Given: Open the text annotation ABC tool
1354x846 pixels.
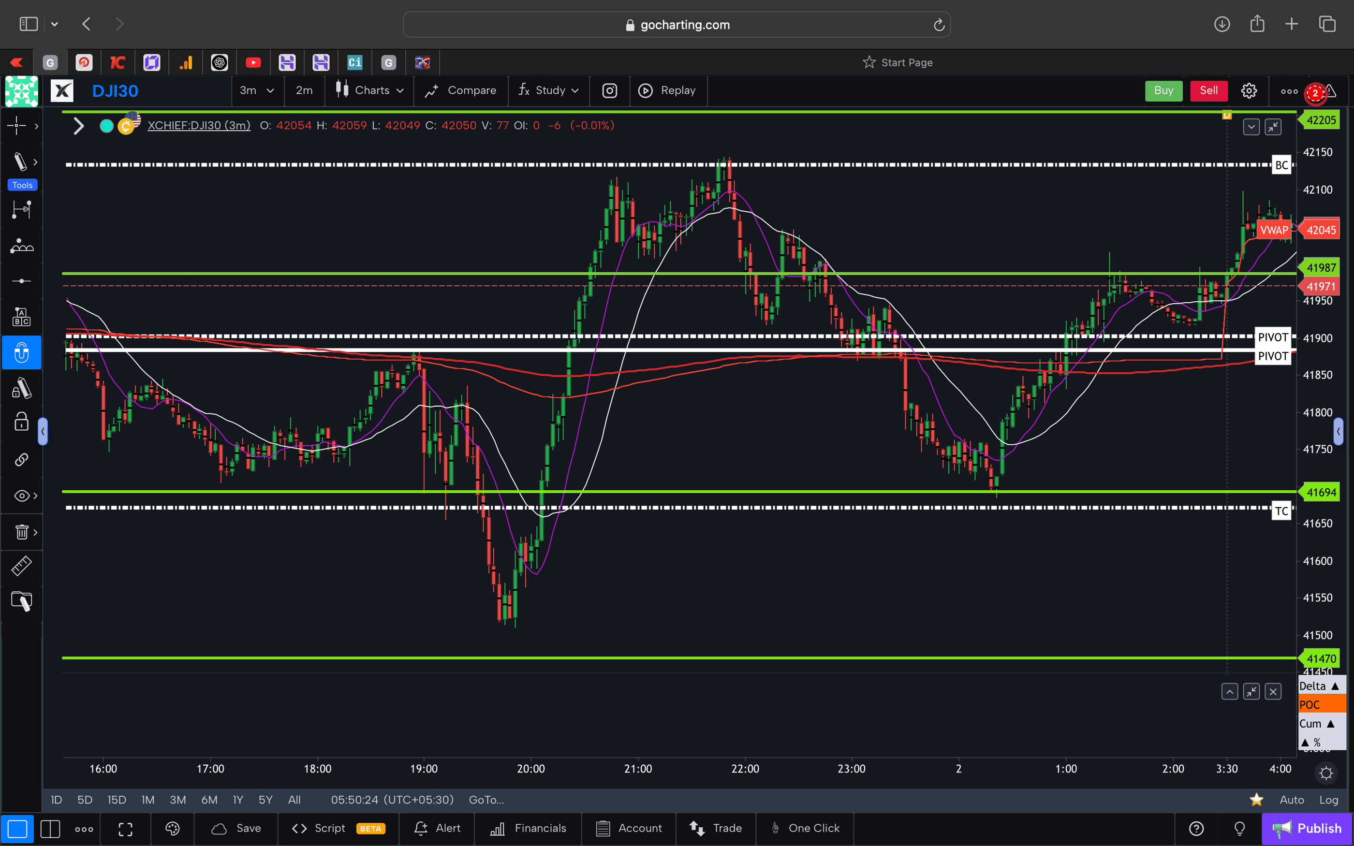Looking at the screenshot, I should tap(21, 316).
